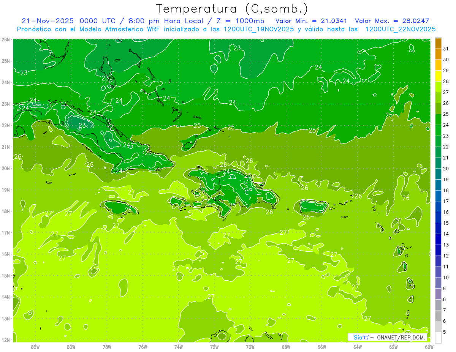Click the '70W' longitude axis label
This screenshot has height=352, width=456.
click(250, 347)
